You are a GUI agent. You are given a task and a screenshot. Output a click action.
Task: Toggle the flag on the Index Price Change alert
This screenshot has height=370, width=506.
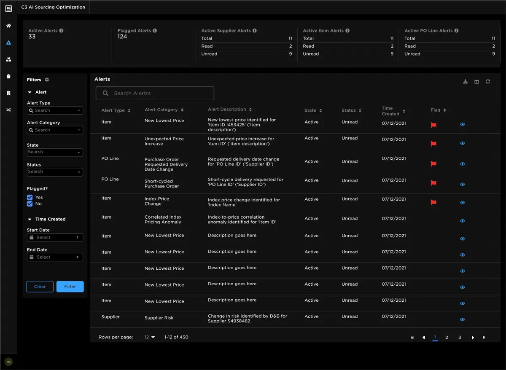[x=433, y=203]
